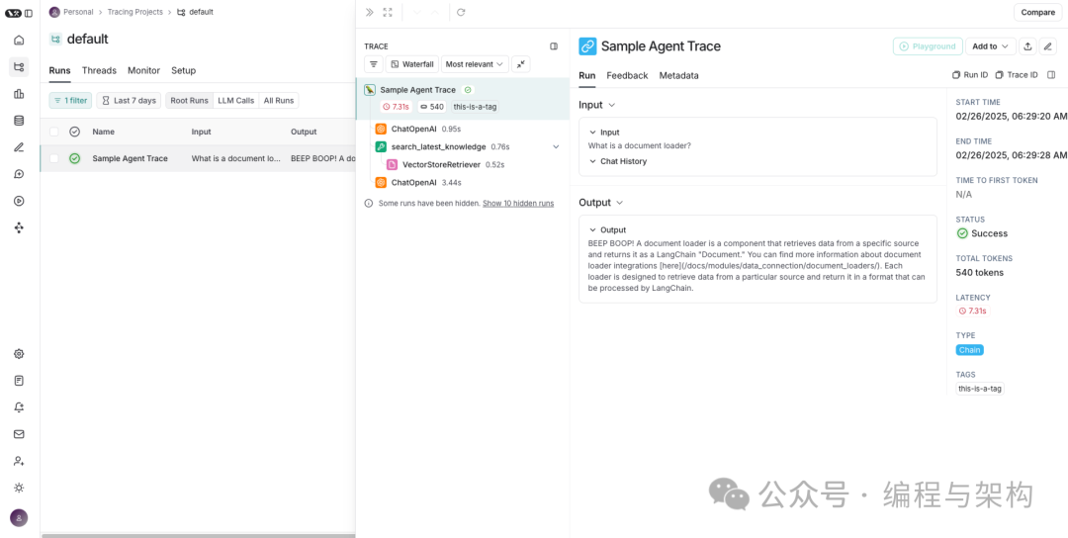Click the Playground button
Image resolution: width=1068 pixels, height=538 pixels.
[928, 46]
